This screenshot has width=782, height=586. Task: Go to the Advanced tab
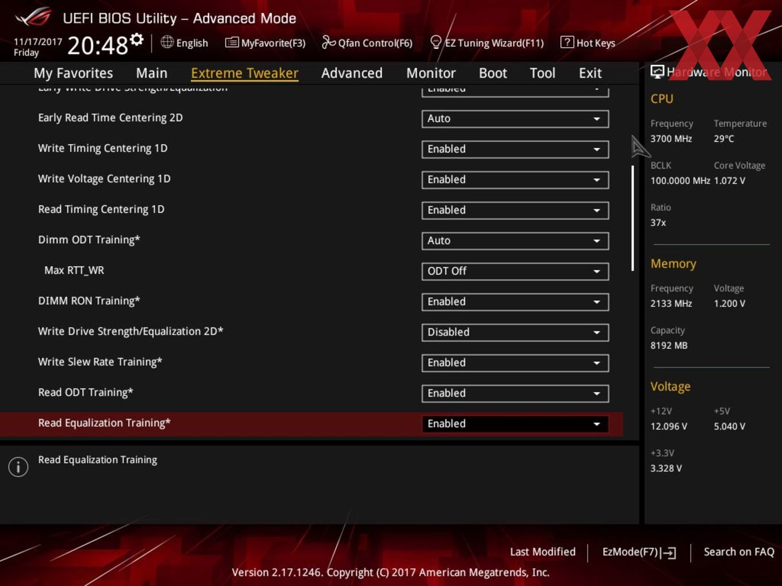pyautogui.click(x=352, y=73)
